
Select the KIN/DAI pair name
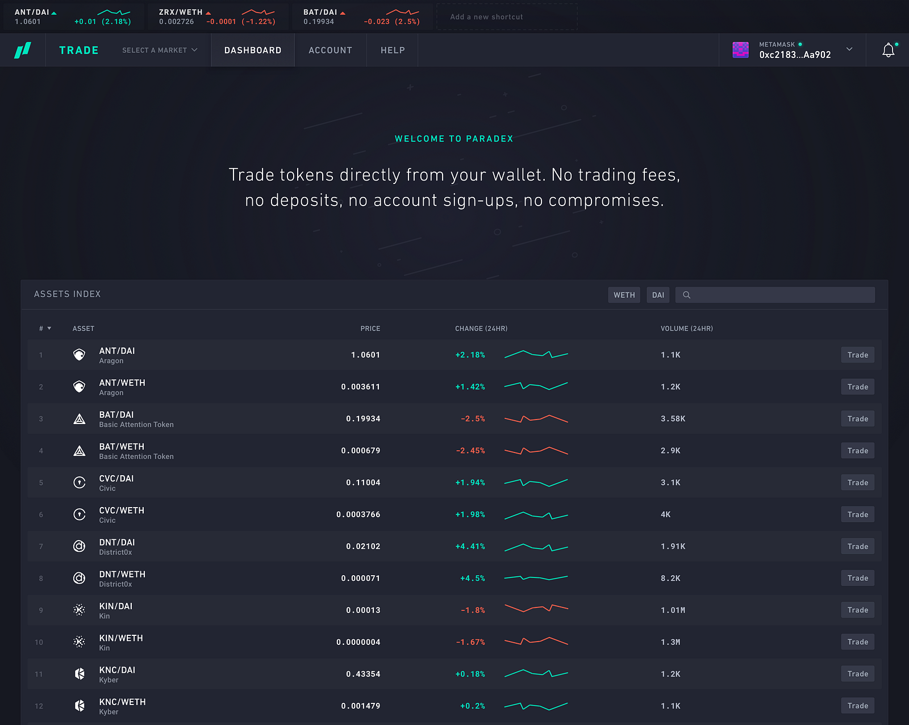click(116, 606)
